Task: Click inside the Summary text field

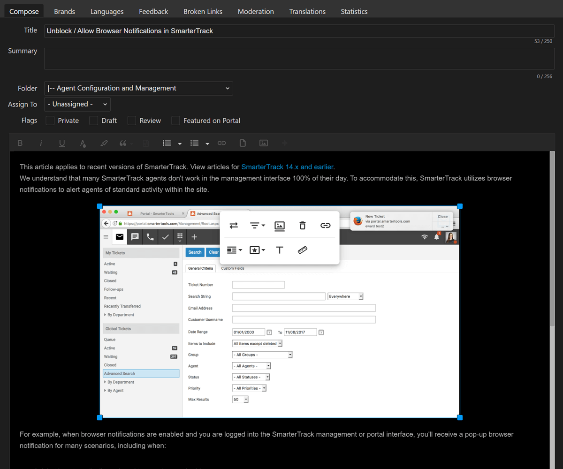Action: (299, 58)
